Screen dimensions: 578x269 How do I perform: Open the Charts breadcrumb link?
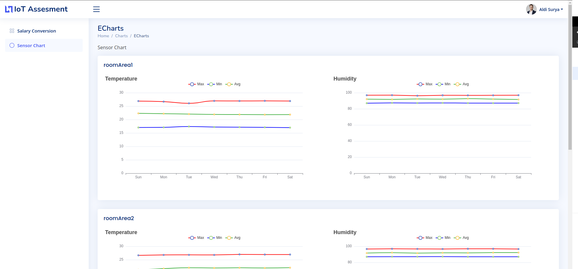pyautogui.click(x=121, y=36)
